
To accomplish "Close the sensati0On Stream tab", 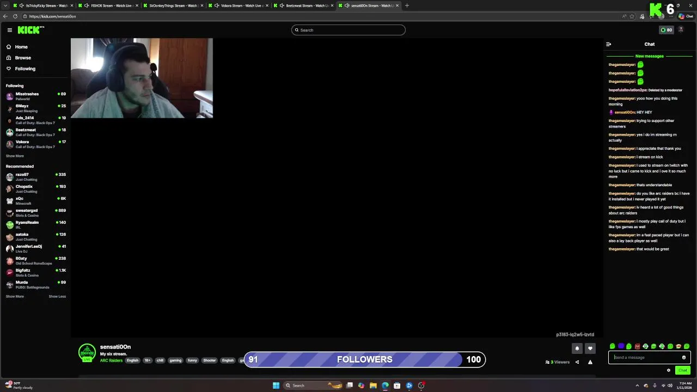I will click(397, 5).
